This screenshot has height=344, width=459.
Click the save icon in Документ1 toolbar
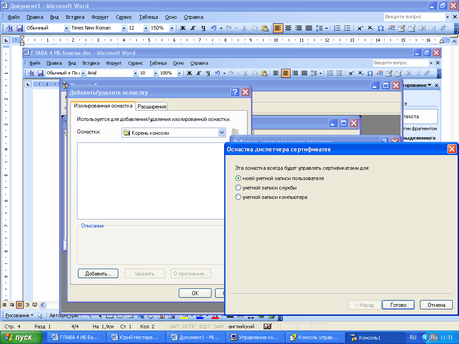pyautogui.click(x=20, y=28)
